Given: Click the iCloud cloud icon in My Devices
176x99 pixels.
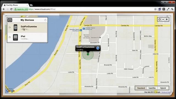Looking at the screenshot, I should (x=10, y=20).
